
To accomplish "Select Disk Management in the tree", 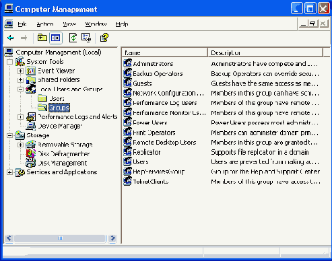I will [62, 163].
